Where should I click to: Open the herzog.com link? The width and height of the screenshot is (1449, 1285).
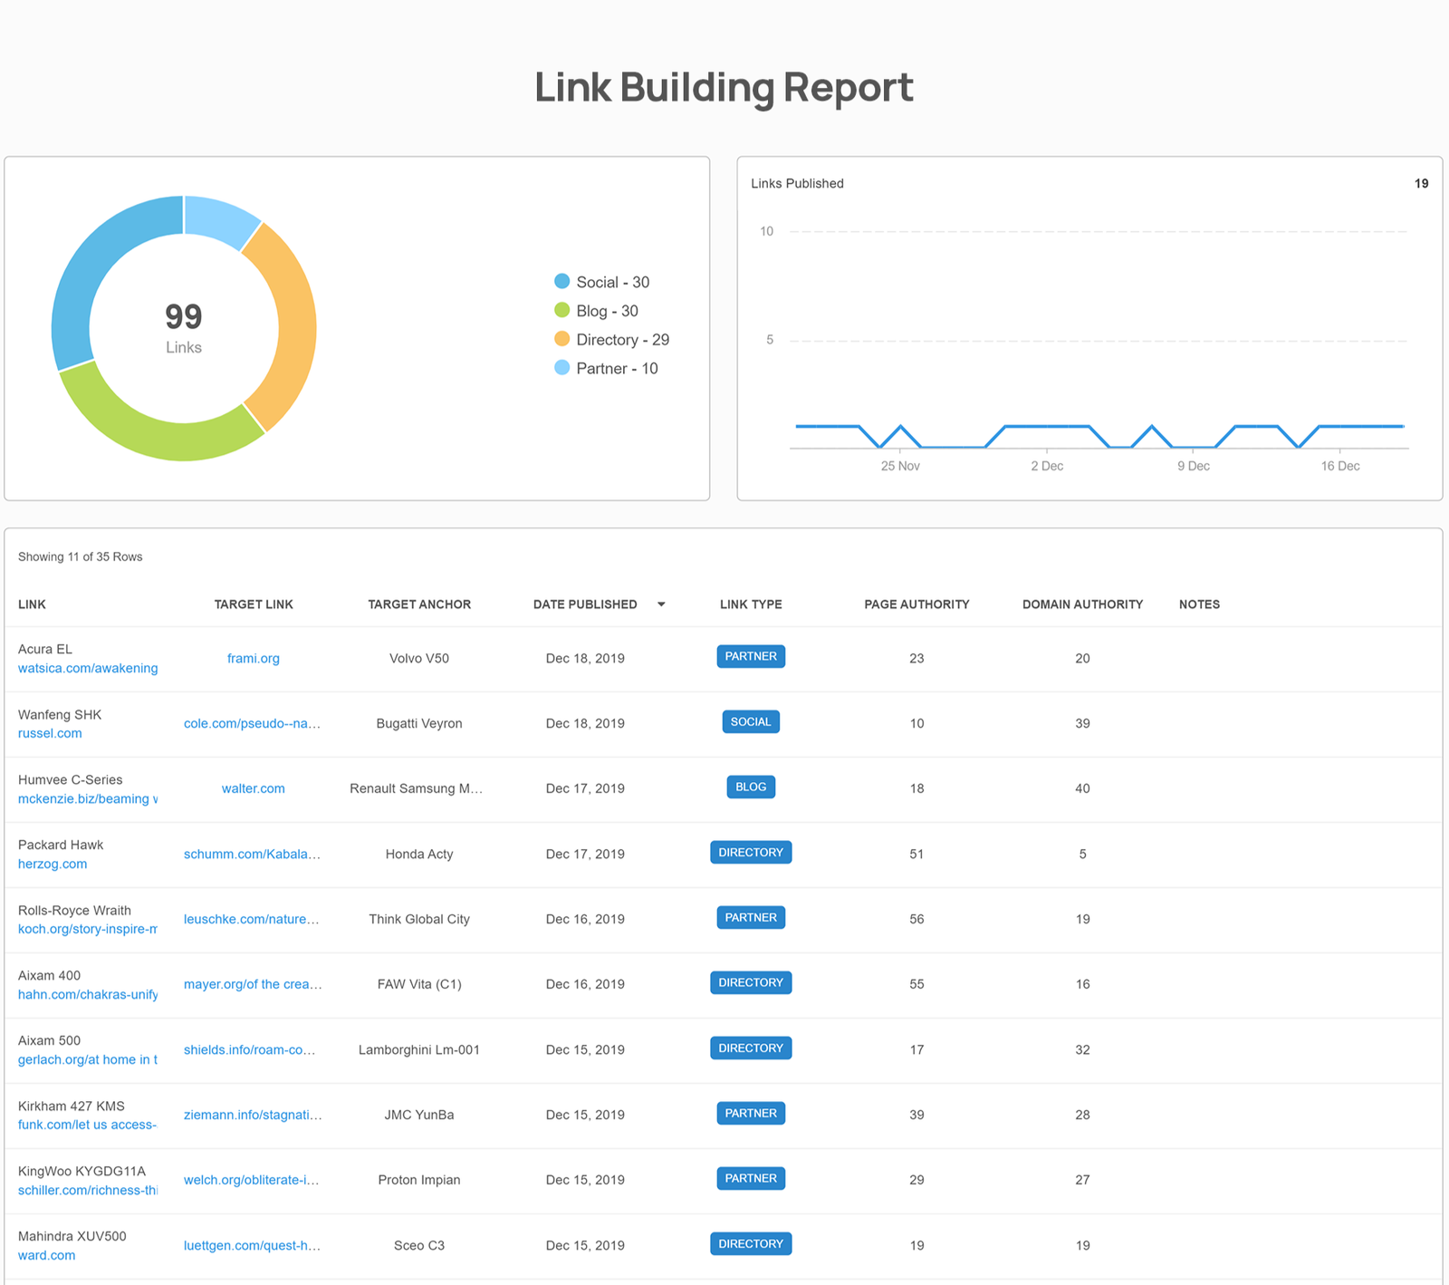pos(53,864)
